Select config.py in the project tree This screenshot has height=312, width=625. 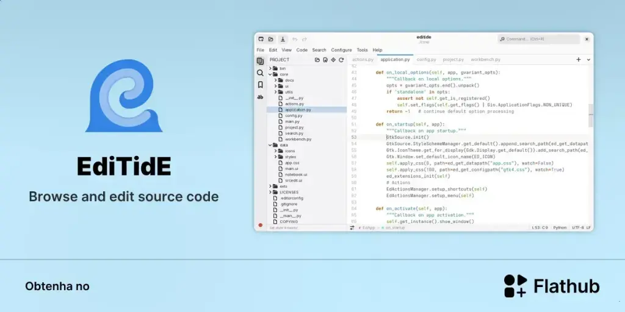point(294,115)
